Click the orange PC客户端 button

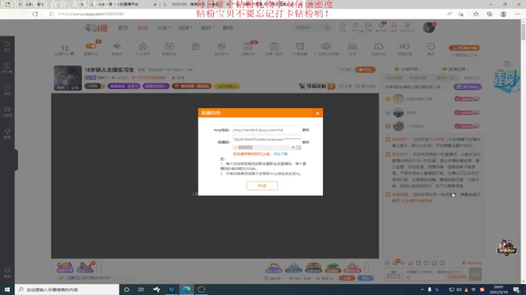tap(464, 48)
